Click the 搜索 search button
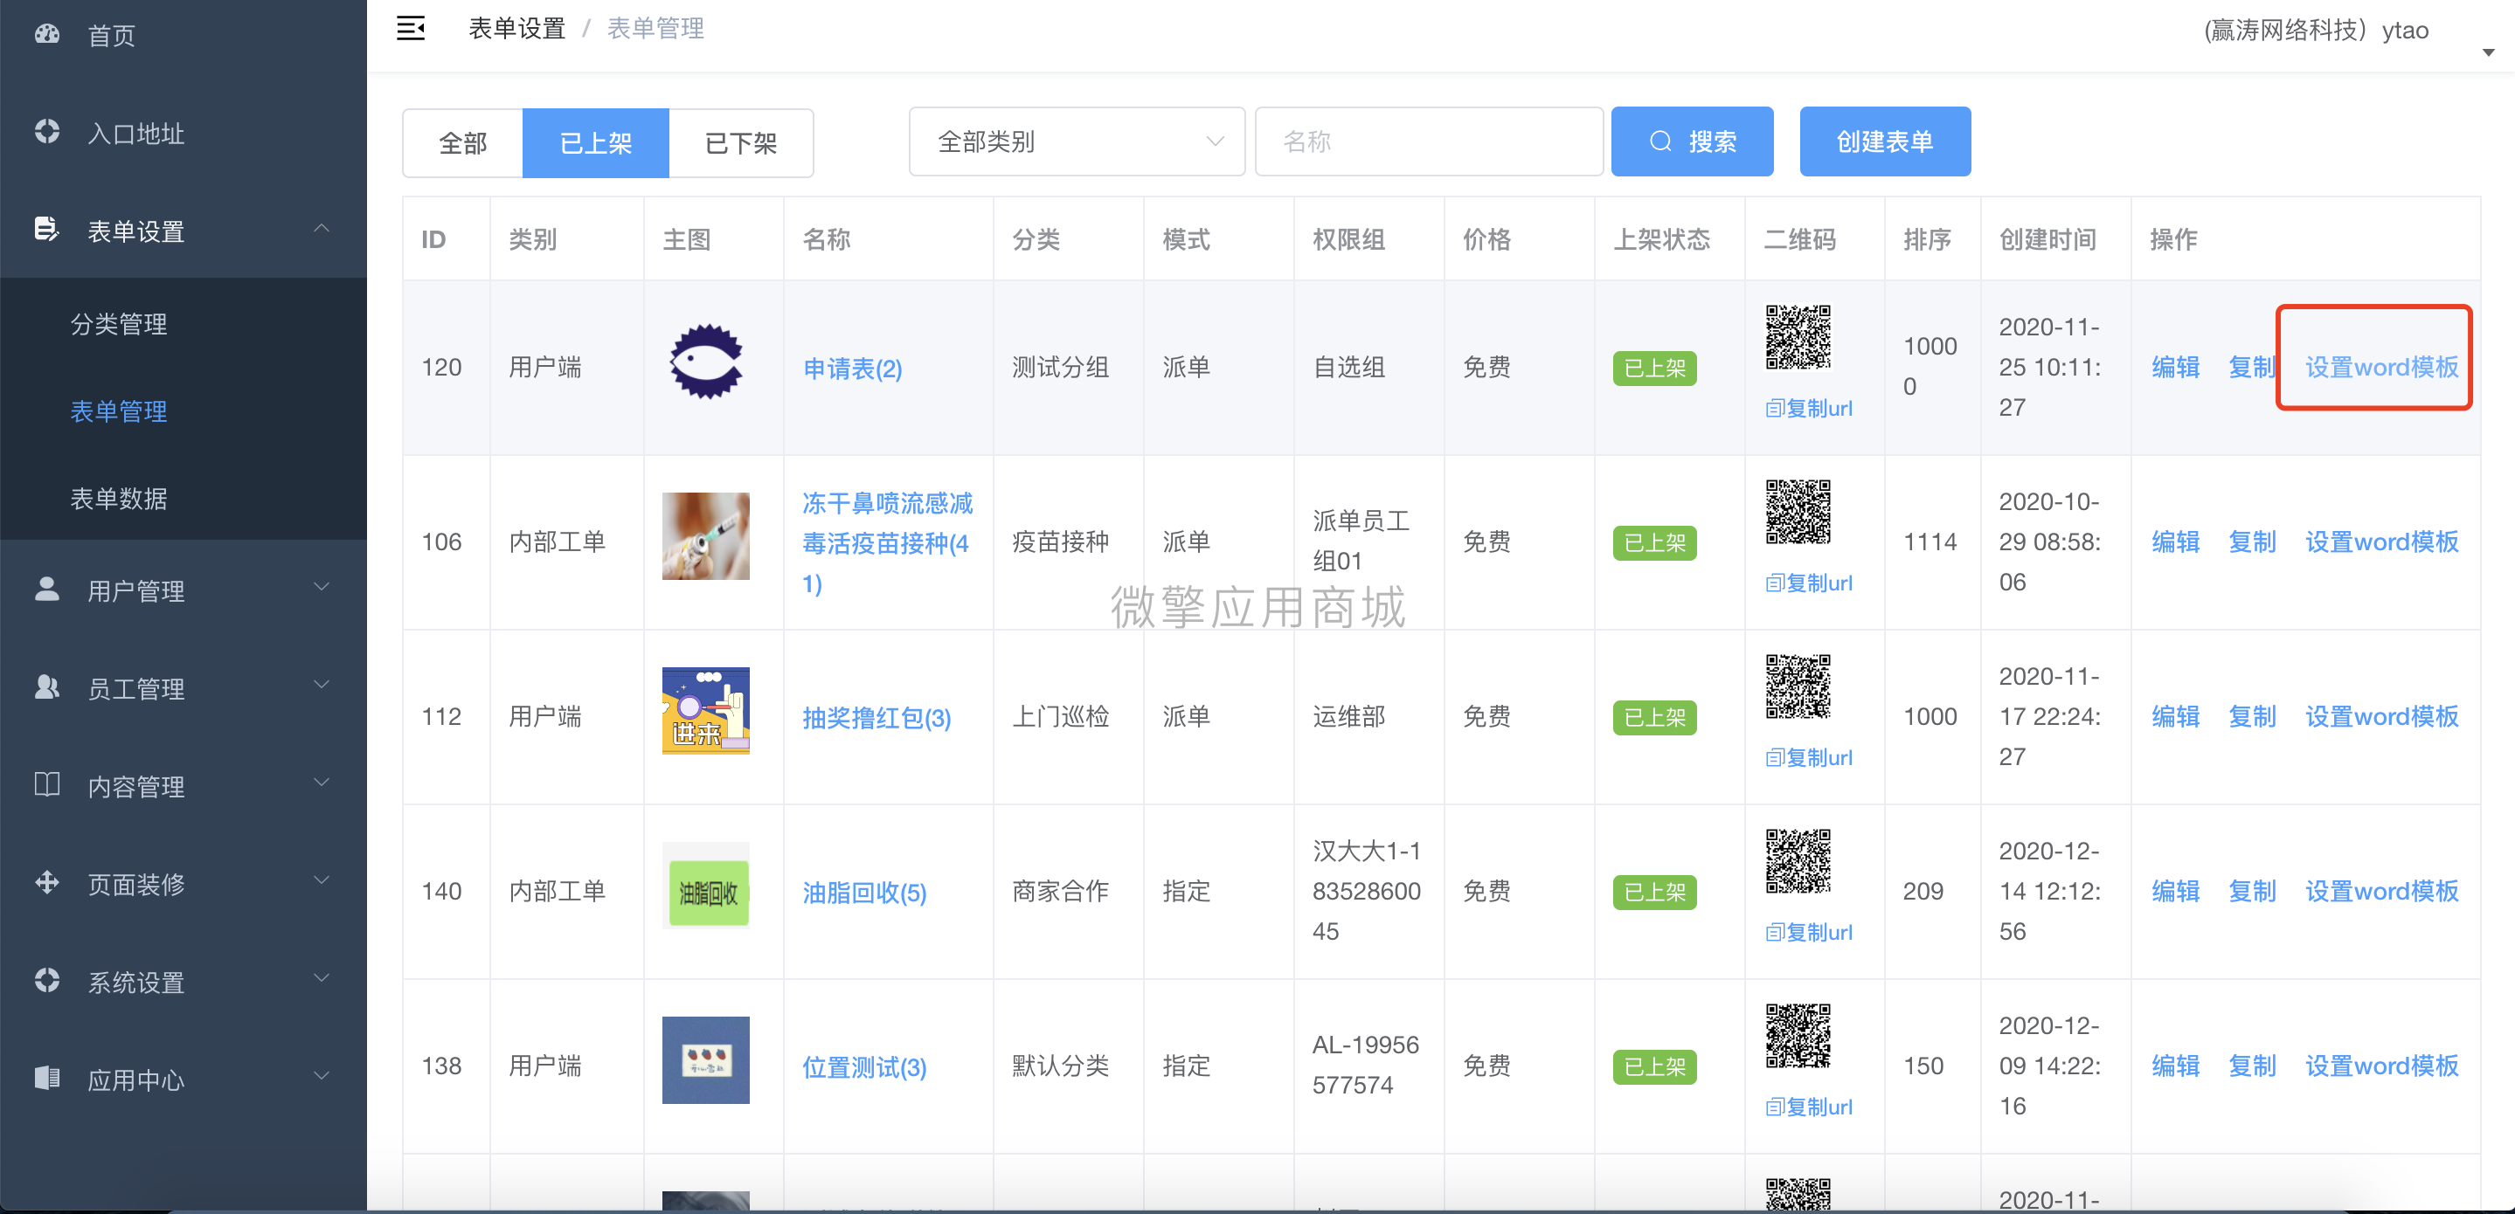 point(1692,141)
